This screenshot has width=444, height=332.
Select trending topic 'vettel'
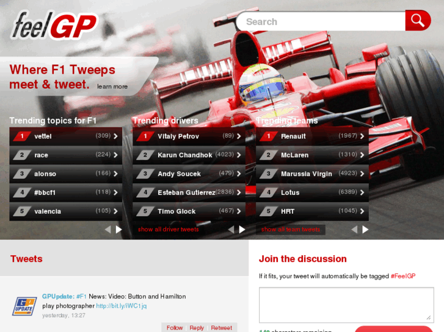point(43,136)
